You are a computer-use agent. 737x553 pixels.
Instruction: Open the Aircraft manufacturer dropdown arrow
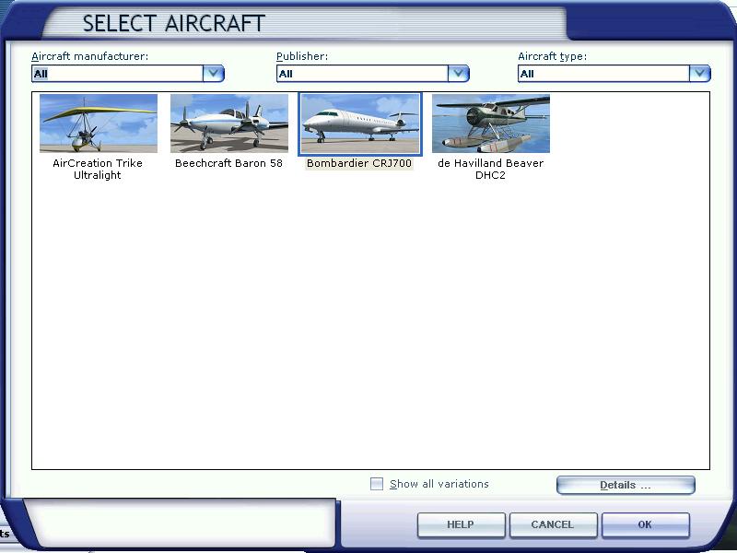(214, 74)
